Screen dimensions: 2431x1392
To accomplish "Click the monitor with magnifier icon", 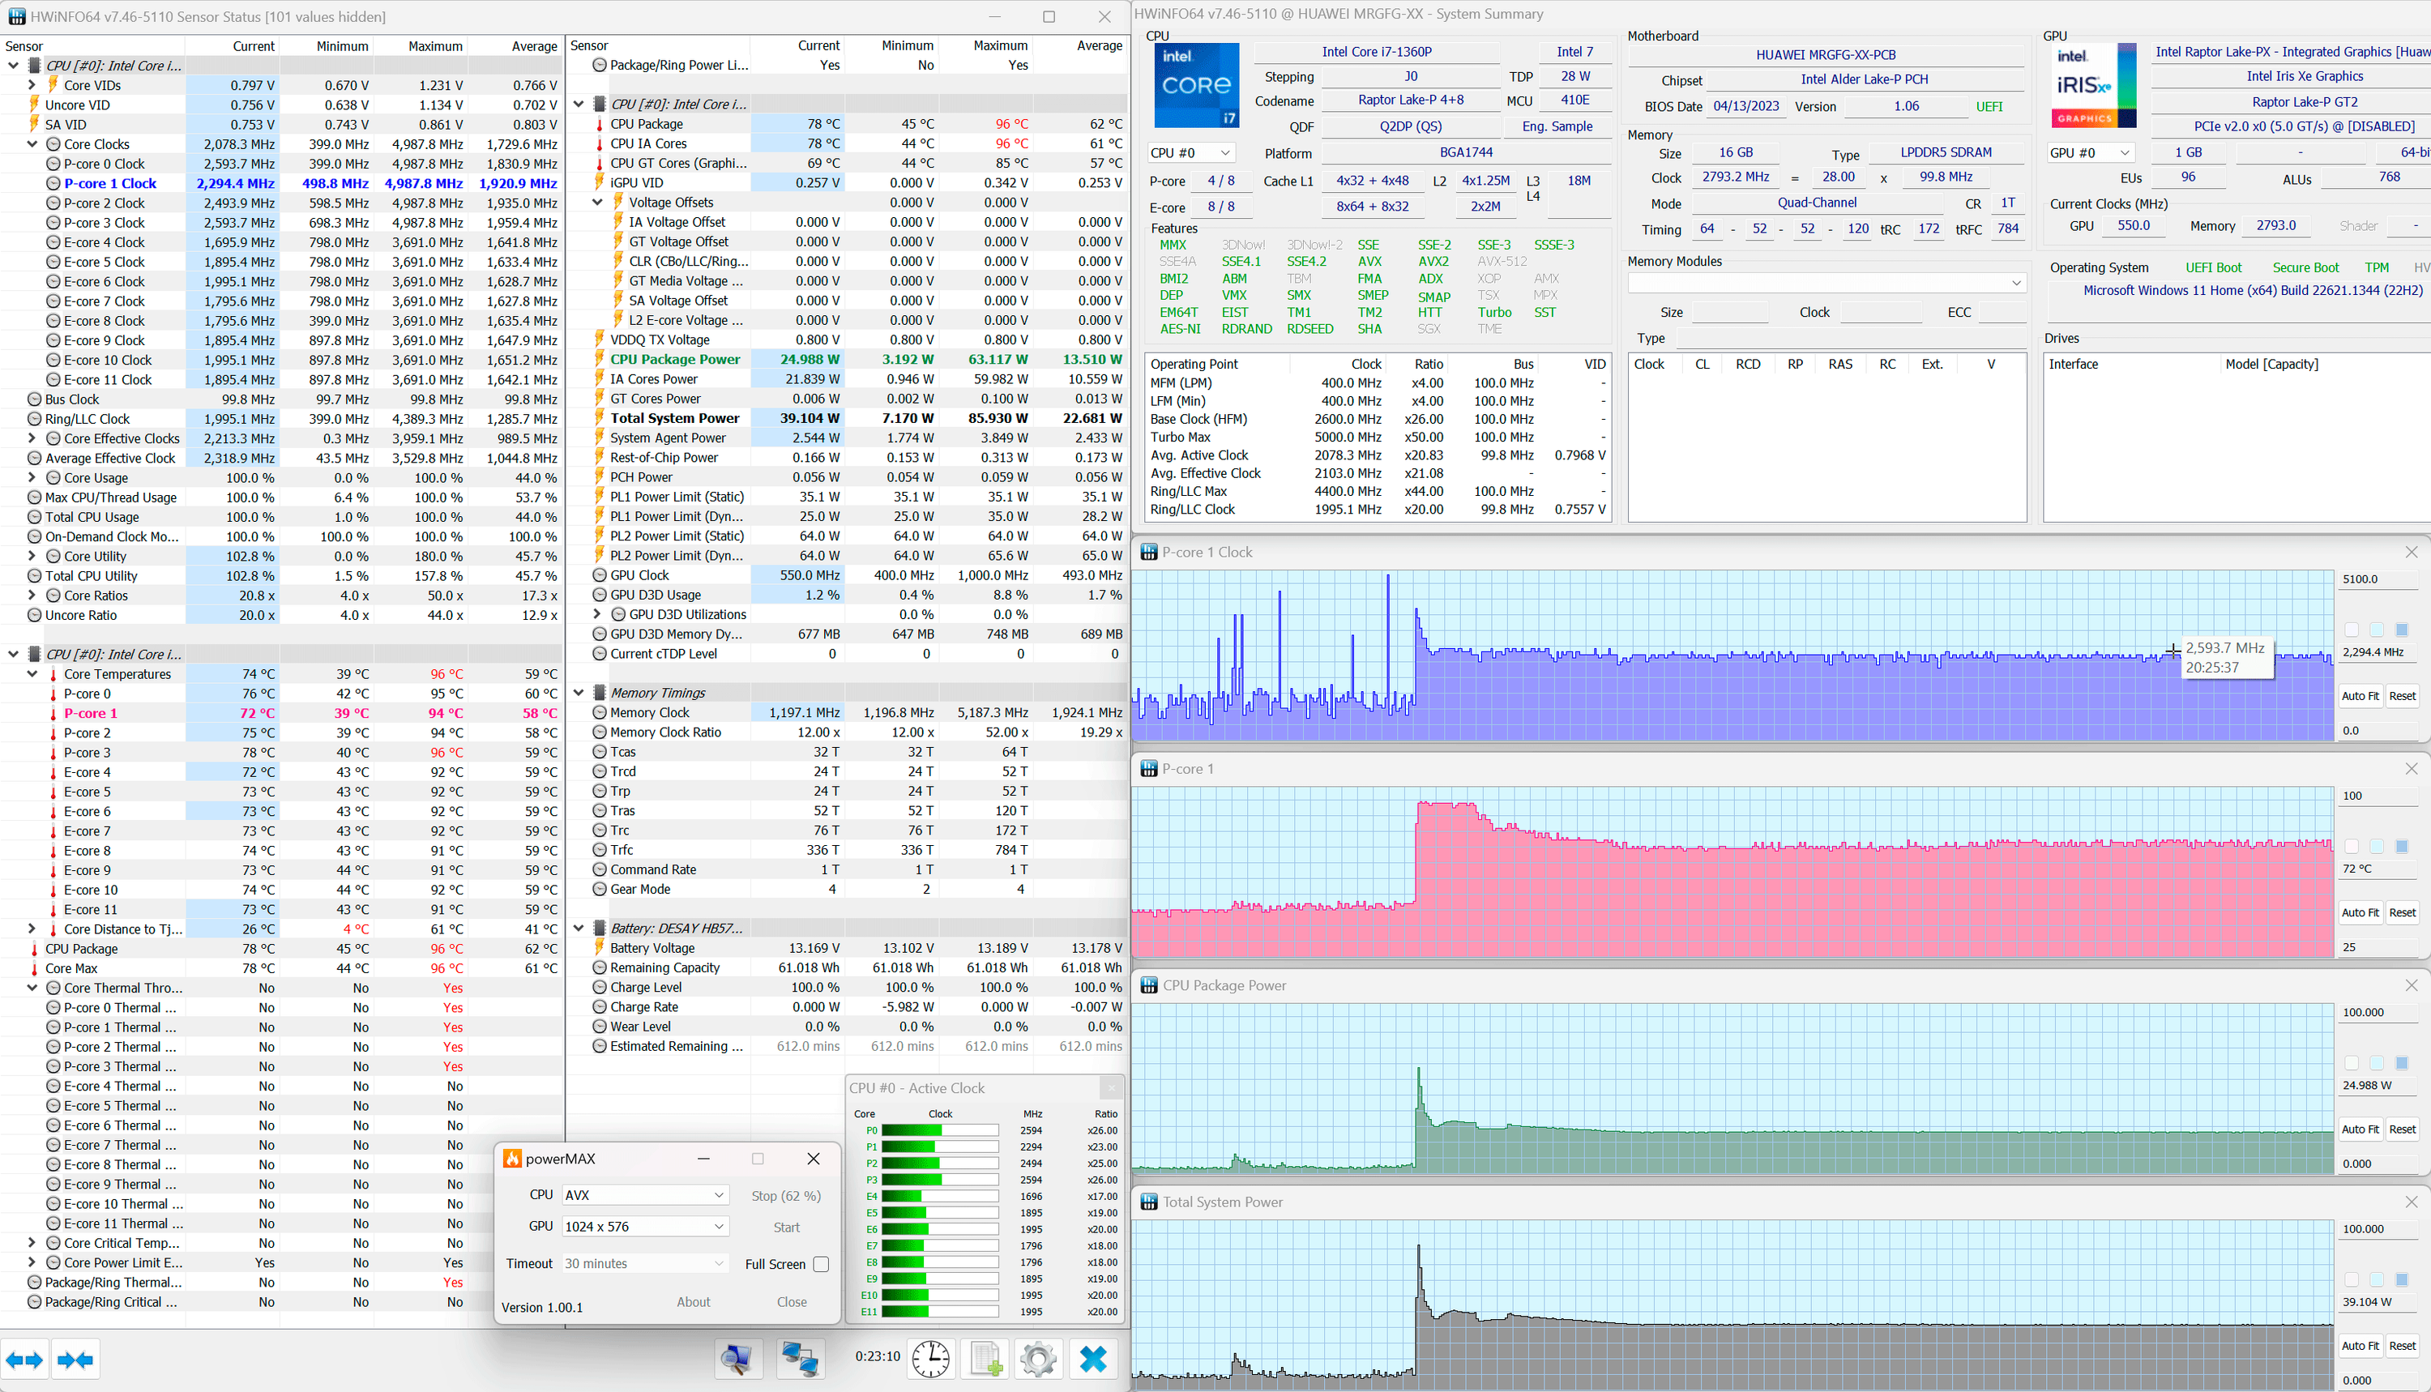I will tap(737, 1359).
